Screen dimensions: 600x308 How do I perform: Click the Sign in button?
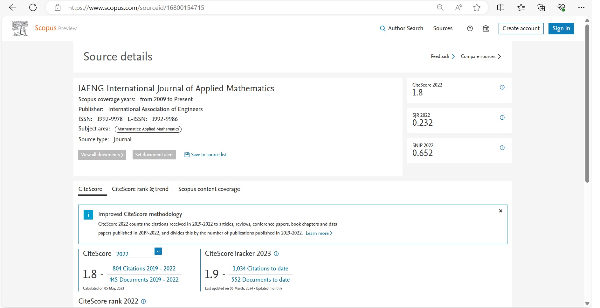click(561, 28)
